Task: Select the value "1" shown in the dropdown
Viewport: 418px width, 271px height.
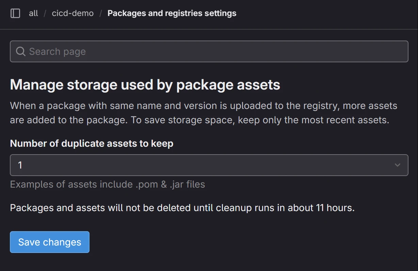Action: [20, 165]
